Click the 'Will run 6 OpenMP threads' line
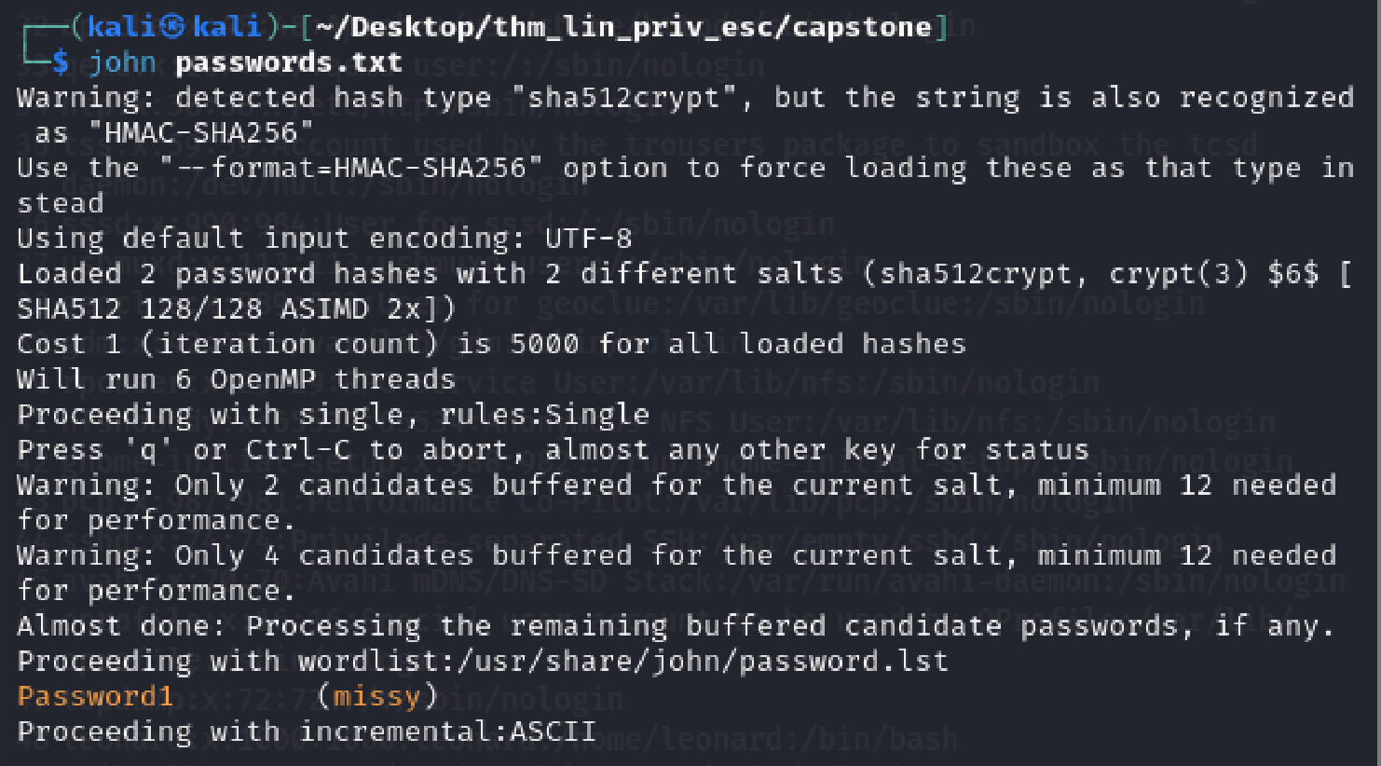Viewport: 1381px width, 766px height. click(236, 379)
